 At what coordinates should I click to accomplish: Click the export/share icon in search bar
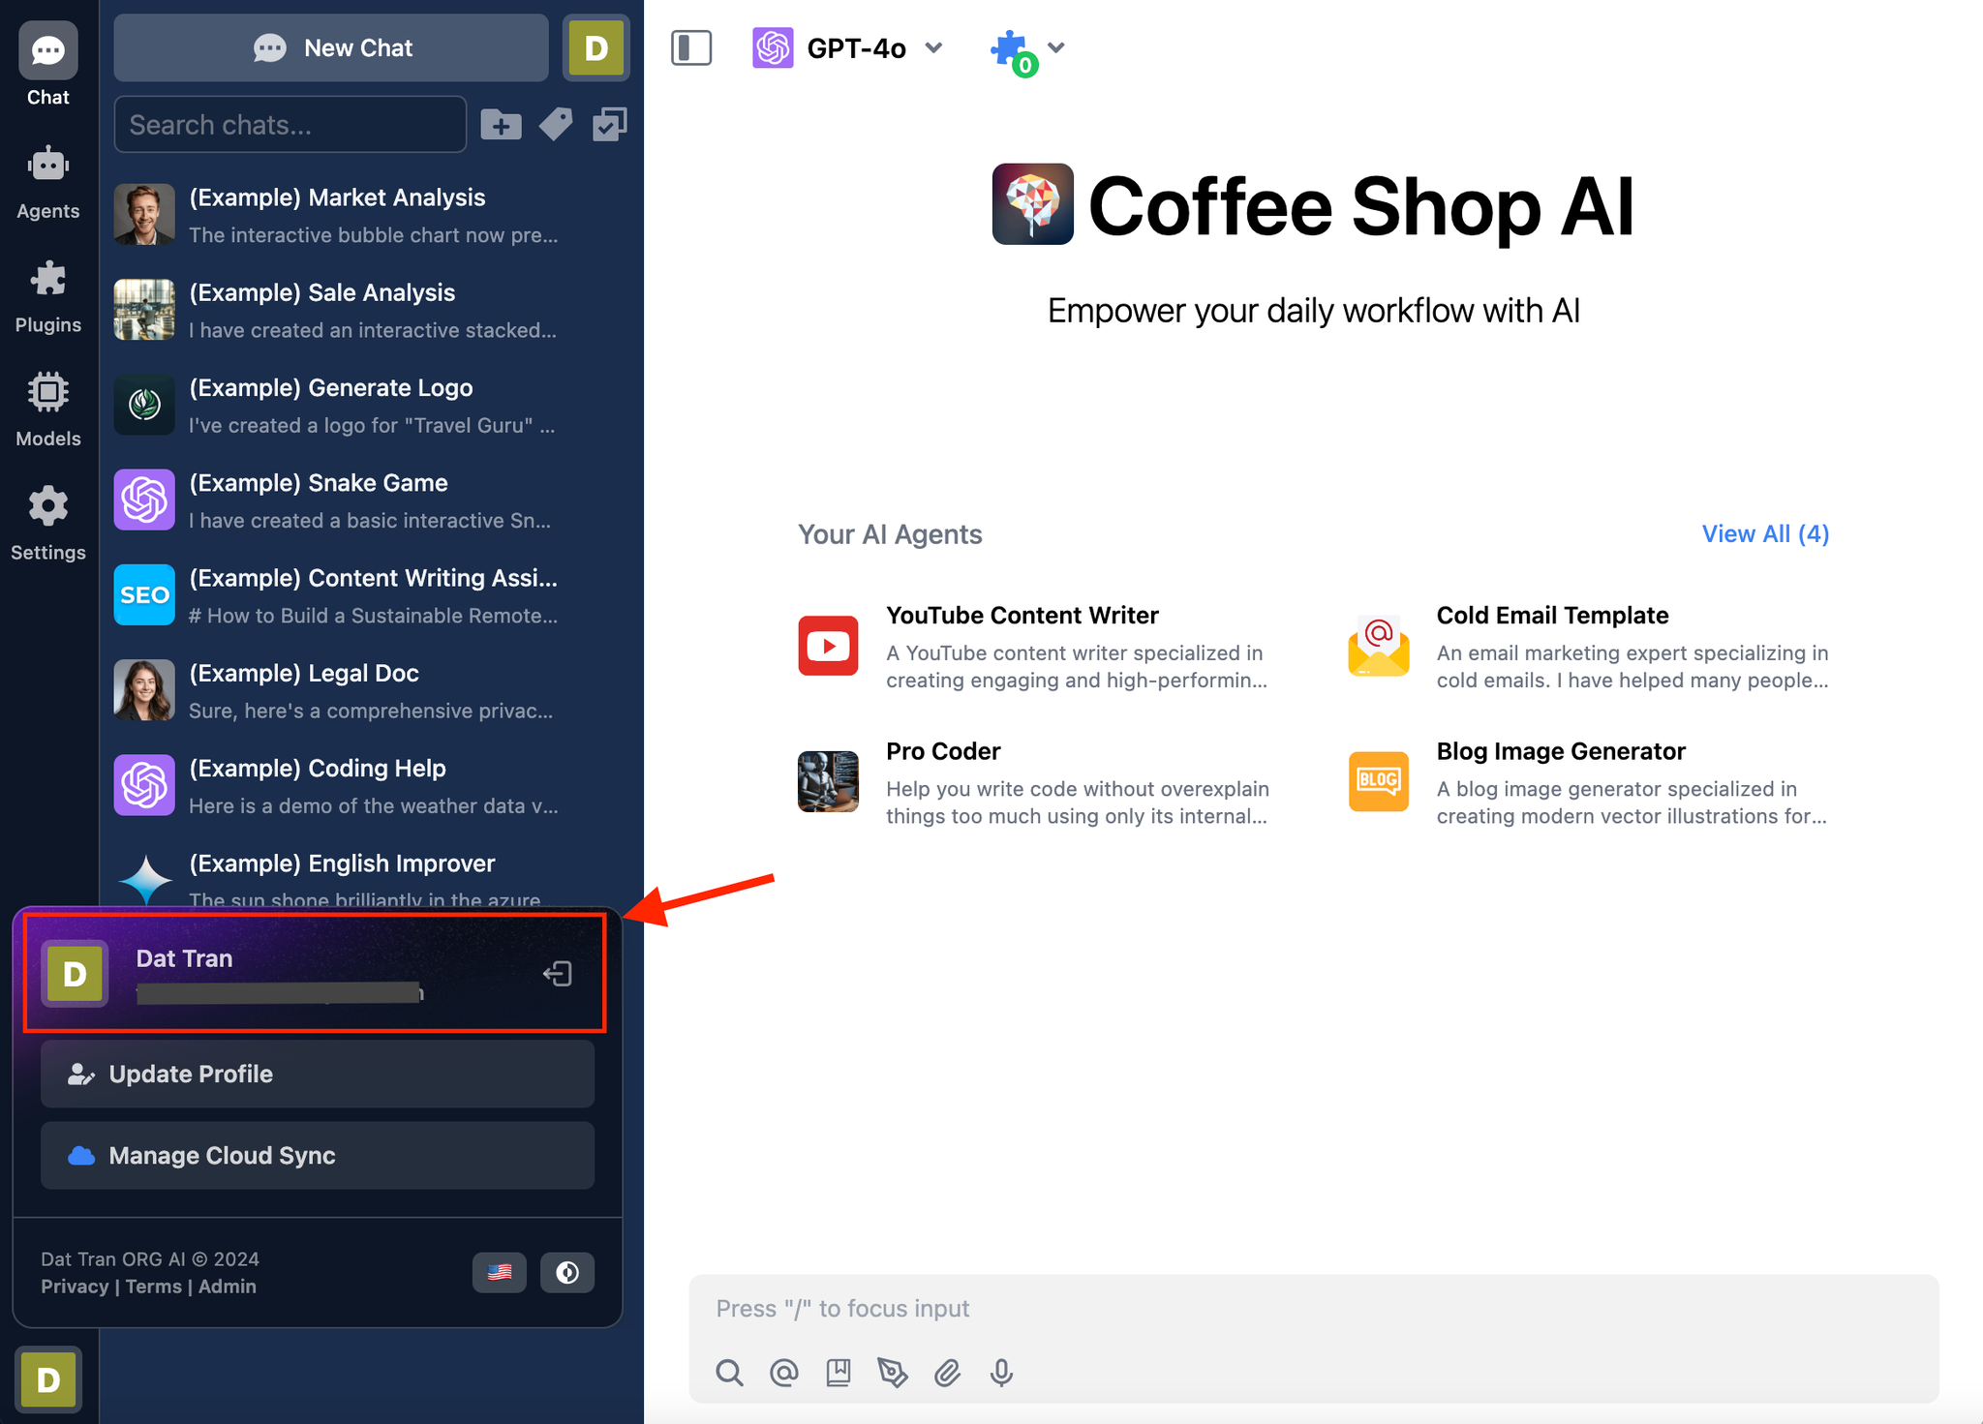coord(613,125)
